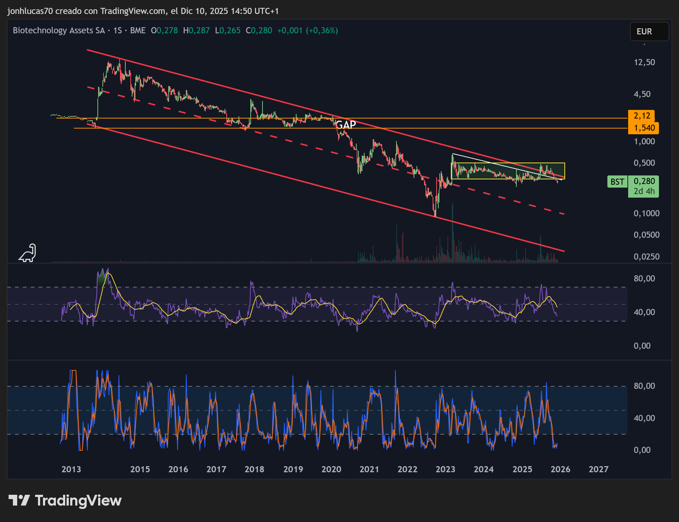The image size is (679, 522).
Task: Select the 1,540 orange price label
Action: coord(644,128)
